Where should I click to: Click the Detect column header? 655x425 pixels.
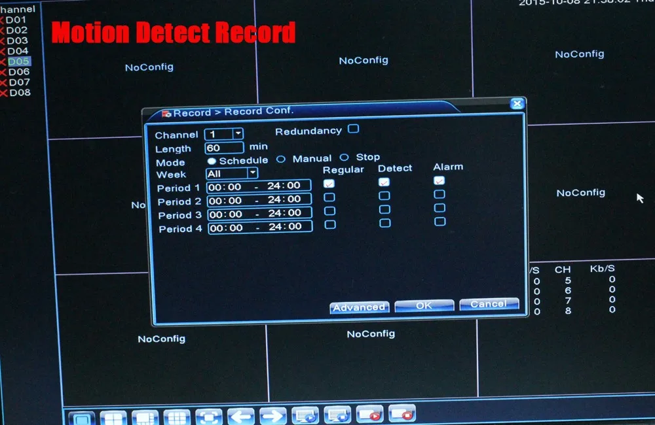click(395, 168)
